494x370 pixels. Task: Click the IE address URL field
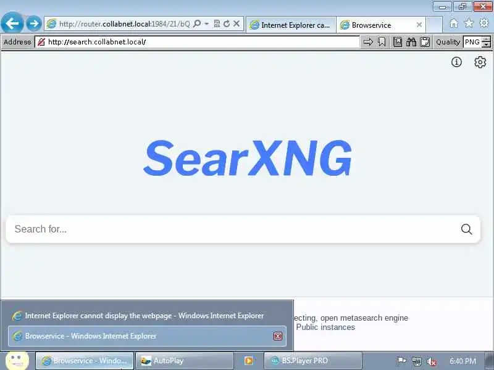pyautogui.click(x=125, y=24)
